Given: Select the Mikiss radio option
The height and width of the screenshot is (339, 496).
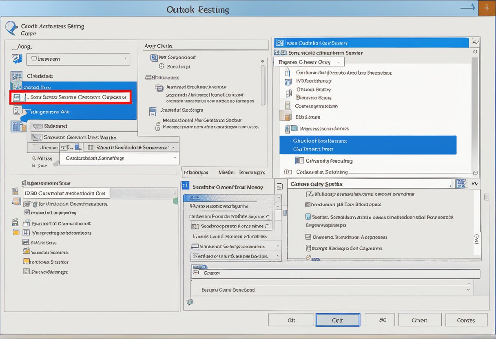Looking at the screenshot, I should tap(34, 158).
